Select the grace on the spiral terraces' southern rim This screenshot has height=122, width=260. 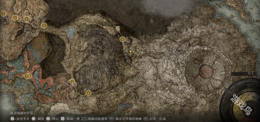coord(88,93)
